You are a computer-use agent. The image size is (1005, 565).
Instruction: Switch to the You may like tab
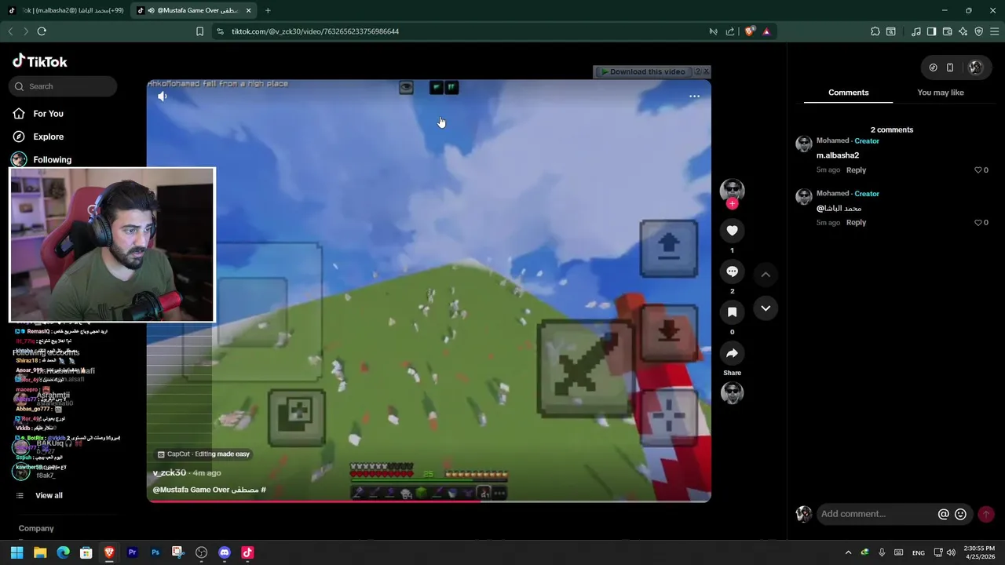(x=940, y=93)
